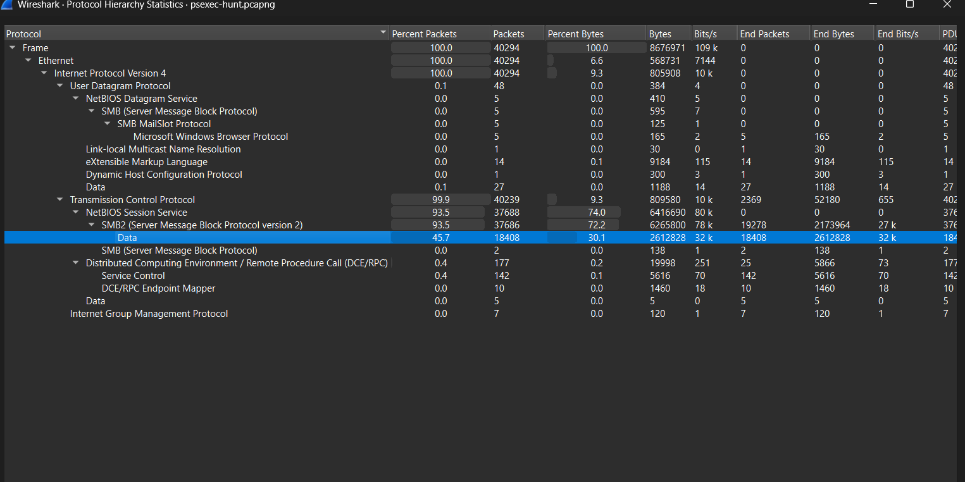Select the eXtensible Markup Language row
The image size is (965, 482).
pyautogui.click(x=481, y=162)
